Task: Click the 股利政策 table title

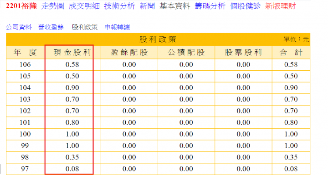Action: (x=158, y=39)
